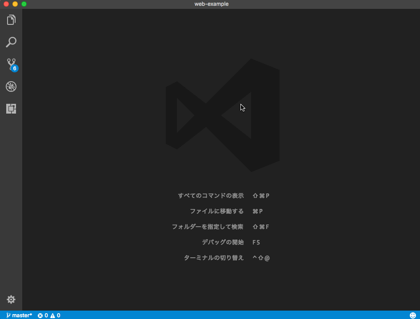Open Source Control view with 6 changes

(12, 64)
